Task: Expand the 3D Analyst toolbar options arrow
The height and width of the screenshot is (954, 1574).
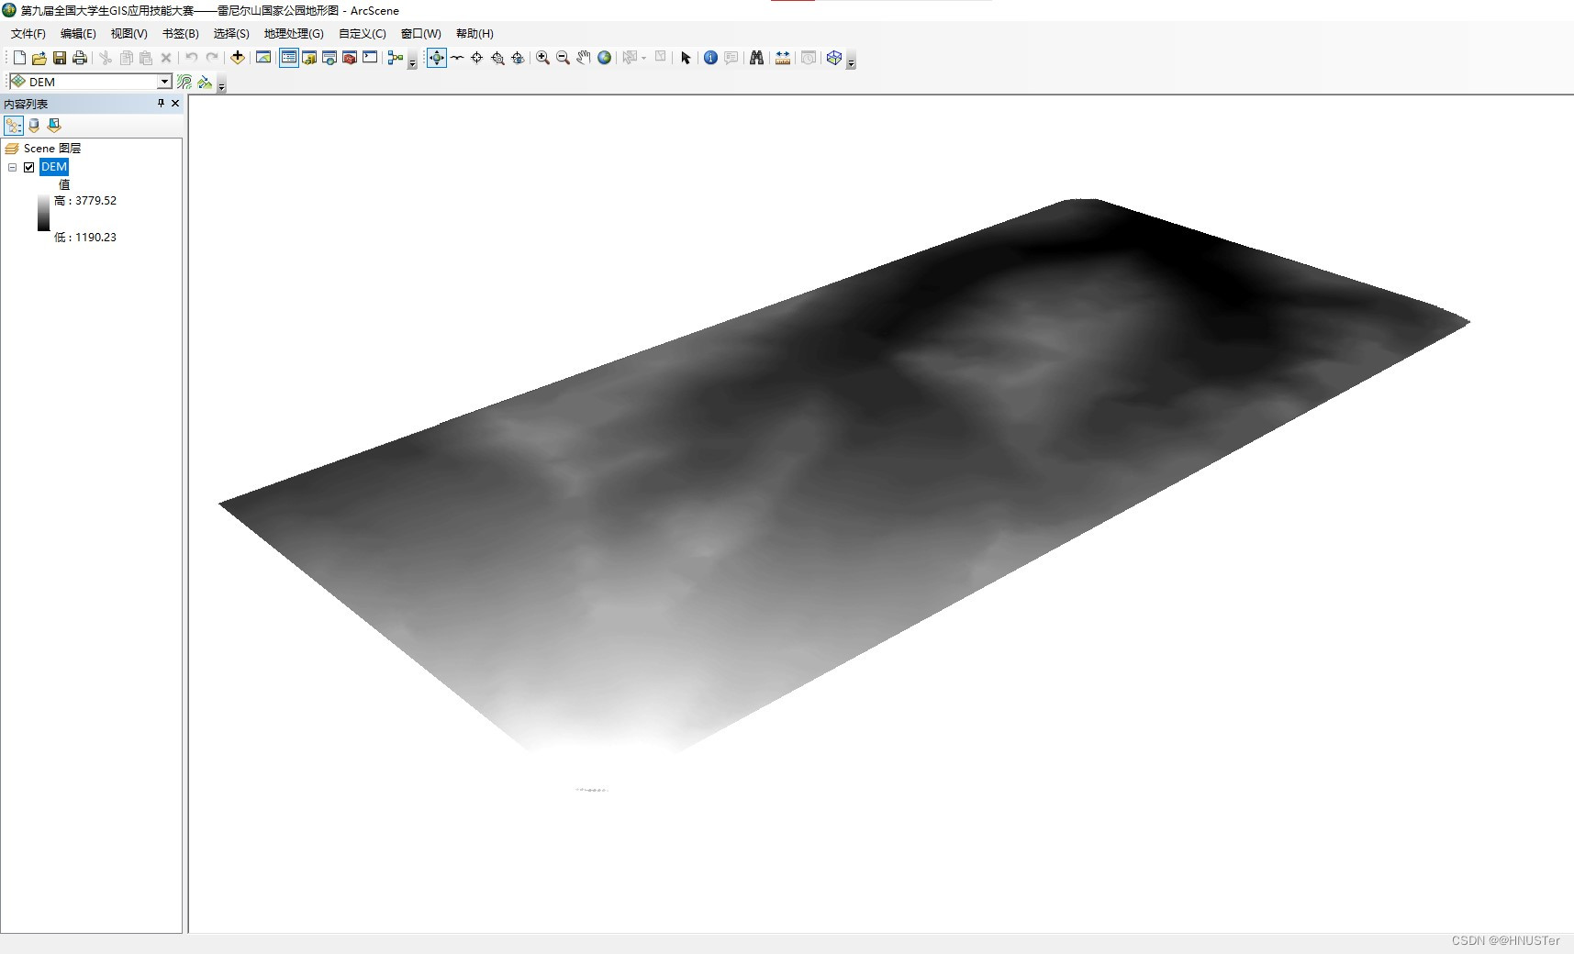Action: coord(221,86)
